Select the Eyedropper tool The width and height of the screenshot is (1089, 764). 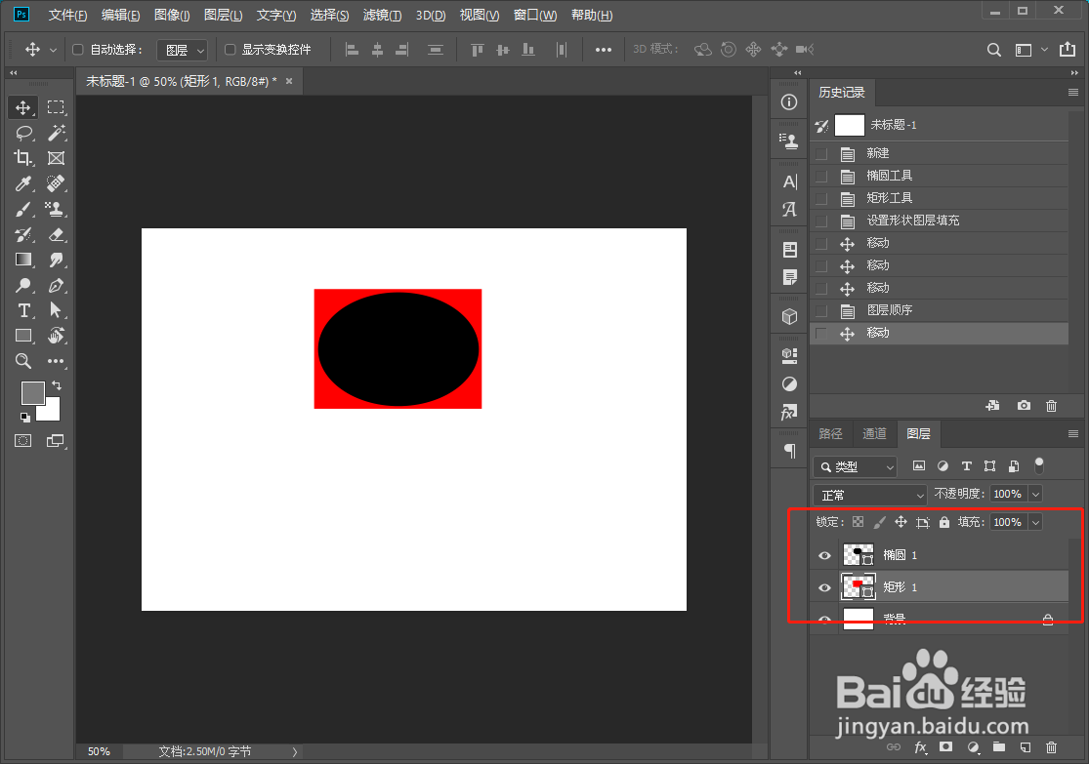tap(22, 183)
